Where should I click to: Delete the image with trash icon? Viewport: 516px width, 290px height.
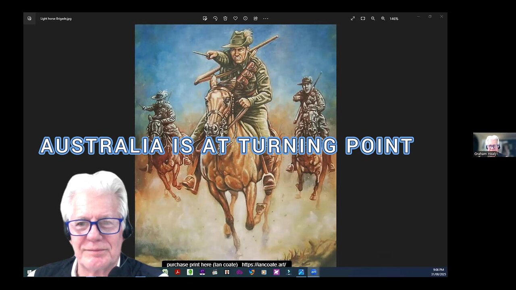point(225,19)
